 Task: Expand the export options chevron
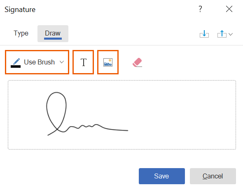(x=231, y=34)
